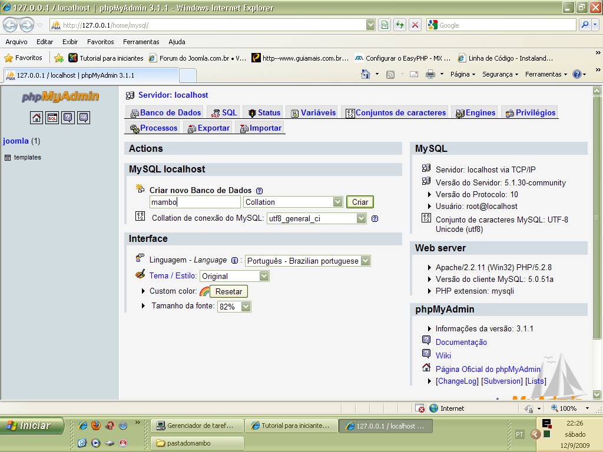Open the Exportar tab
The height and width of the screenshot is (452, 603).
point(208,128)
